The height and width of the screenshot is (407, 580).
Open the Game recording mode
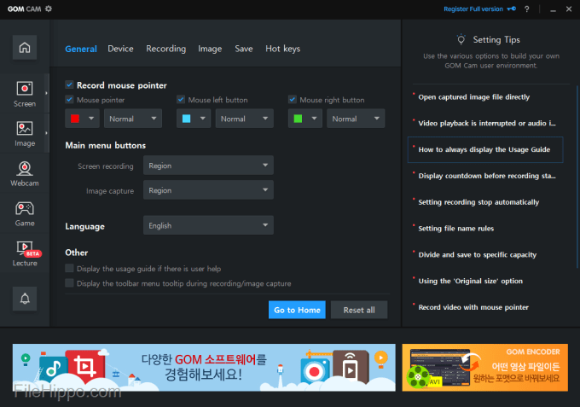[x=25, y=214]
